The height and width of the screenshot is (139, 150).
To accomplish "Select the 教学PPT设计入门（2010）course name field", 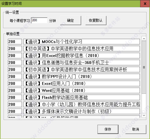I will 81,76.
